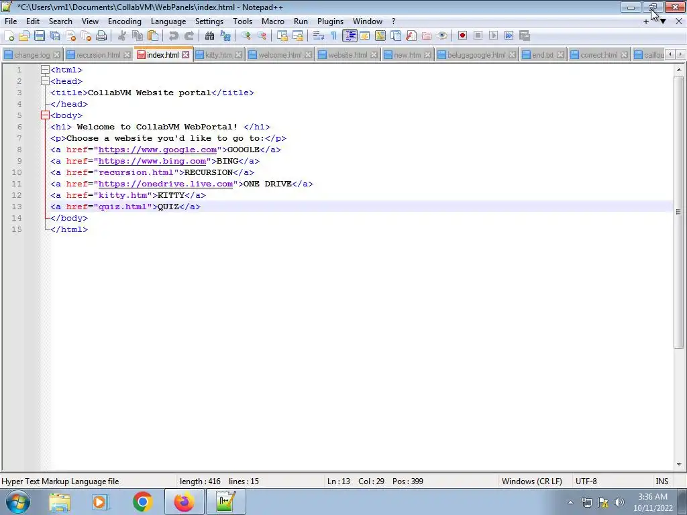The image size is (687, 515).
Task: Open the File menu
Action: 11,21
